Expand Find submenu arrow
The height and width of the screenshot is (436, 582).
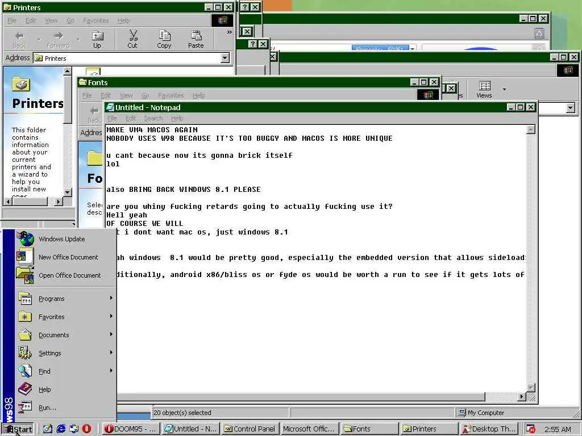point(111,371)
